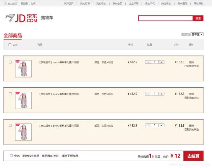Viewport: 212px width, 168px height.
Task: Click the JD.COM logo
Action: pyautogui.click(x=21, y=18)
